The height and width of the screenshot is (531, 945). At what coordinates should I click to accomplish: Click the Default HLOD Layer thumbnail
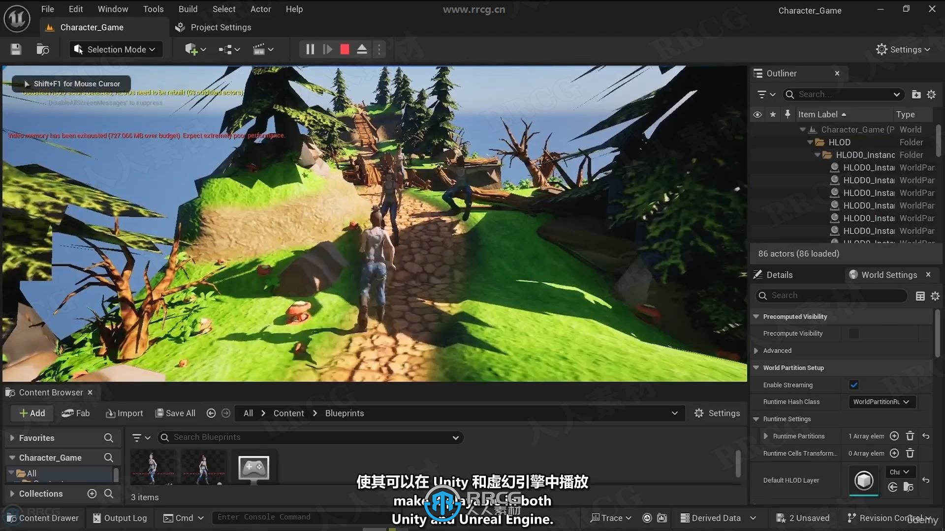[x=864, y=480]
